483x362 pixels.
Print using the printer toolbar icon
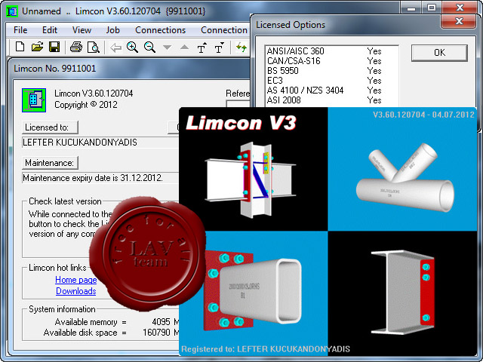click(76, 47)
